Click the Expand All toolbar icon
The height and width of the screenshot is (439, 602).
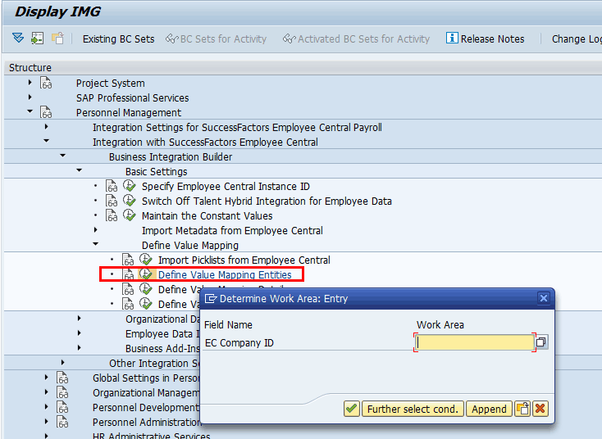pos(18,38)
